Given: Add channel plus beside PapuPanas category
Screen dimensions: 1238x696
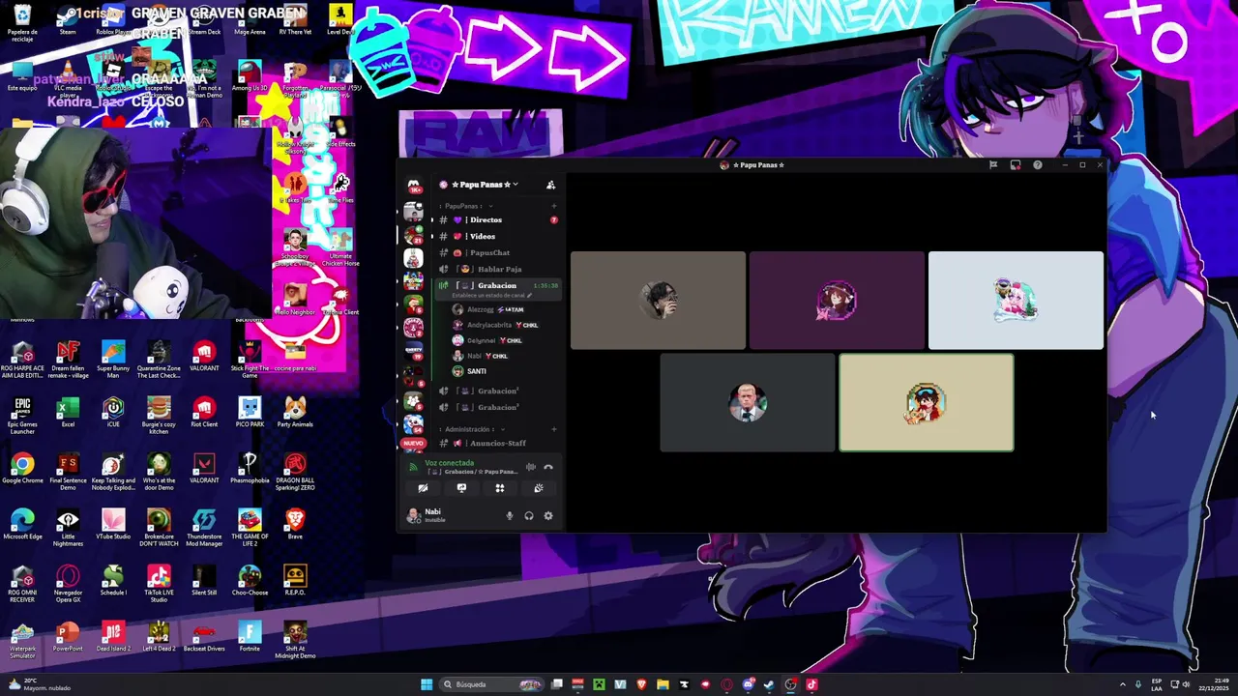Looking at the screenshot, I should coord(553,206).
